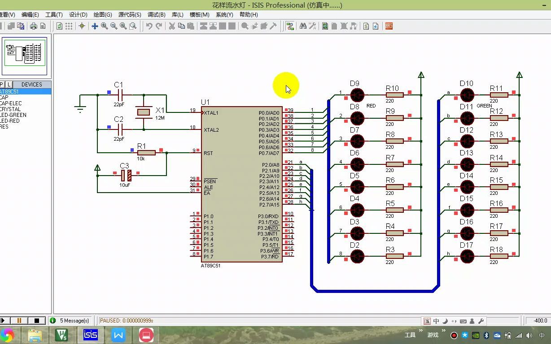Click resistor R1 10k component
Viewport: 551px width, 344px height.
click(146, 153)
